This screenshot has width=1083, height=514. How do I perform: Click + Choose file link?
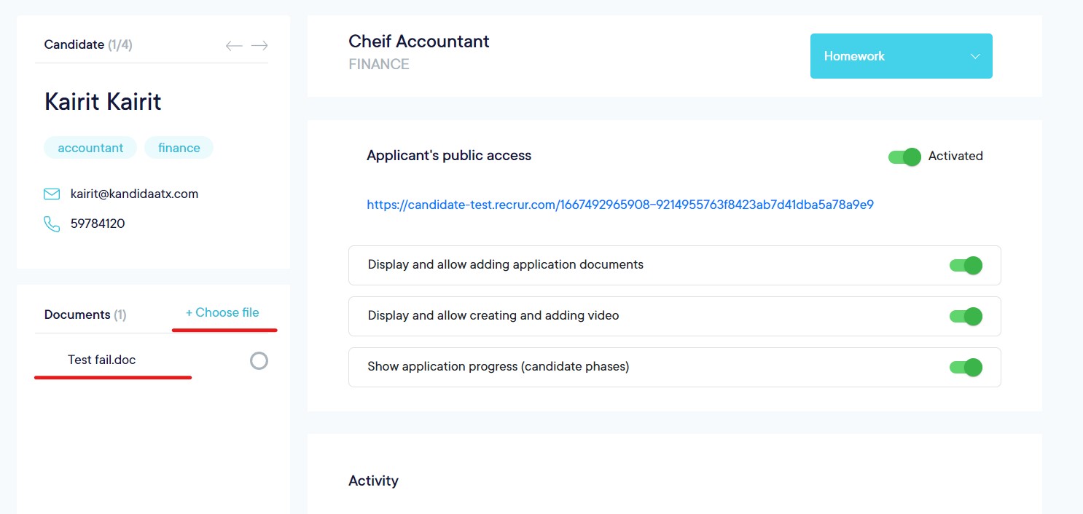coord(222,313)
